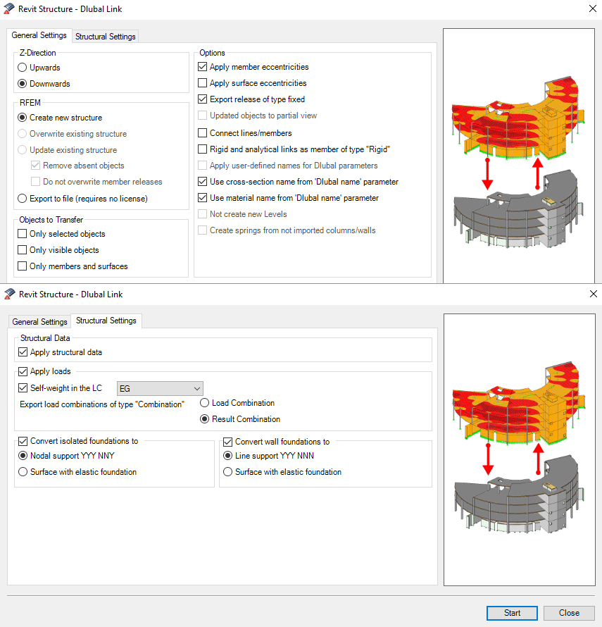This screenshot has width=602, height=627.
Task: Toggle Apply loads checkbox
Action: 23,371
